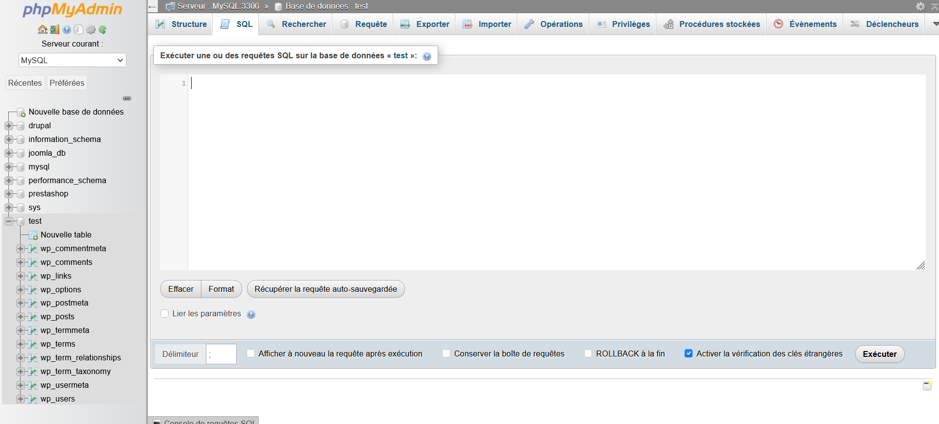Open the more-tabs dropdown arrow
The width and height of the screenshot is (939, 424).
coord(935,24)
